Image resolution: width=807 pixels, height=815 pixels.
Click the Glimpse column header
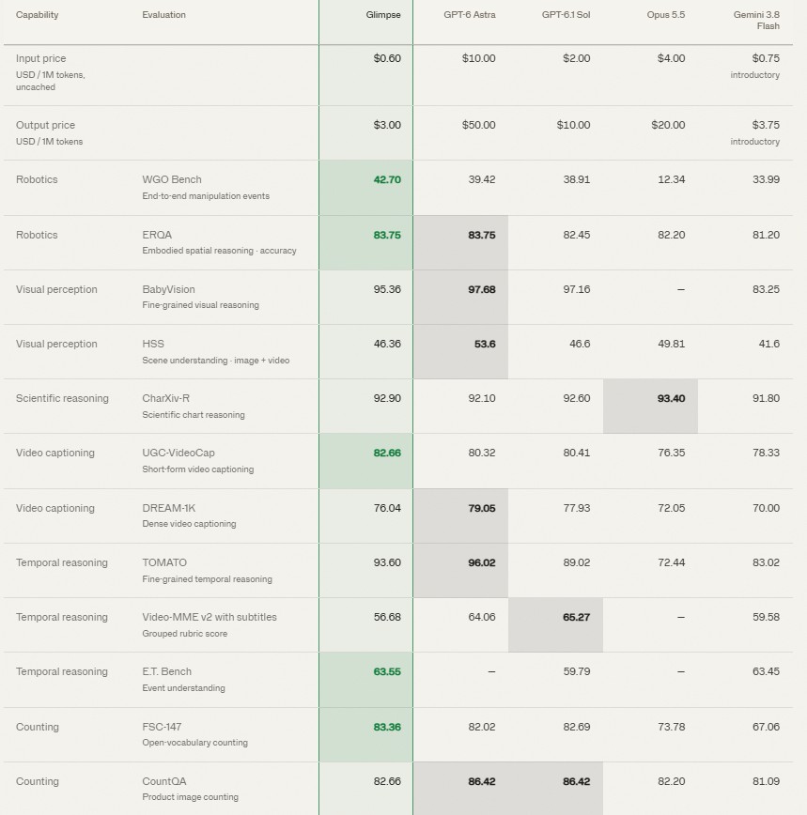click(383, 15)
